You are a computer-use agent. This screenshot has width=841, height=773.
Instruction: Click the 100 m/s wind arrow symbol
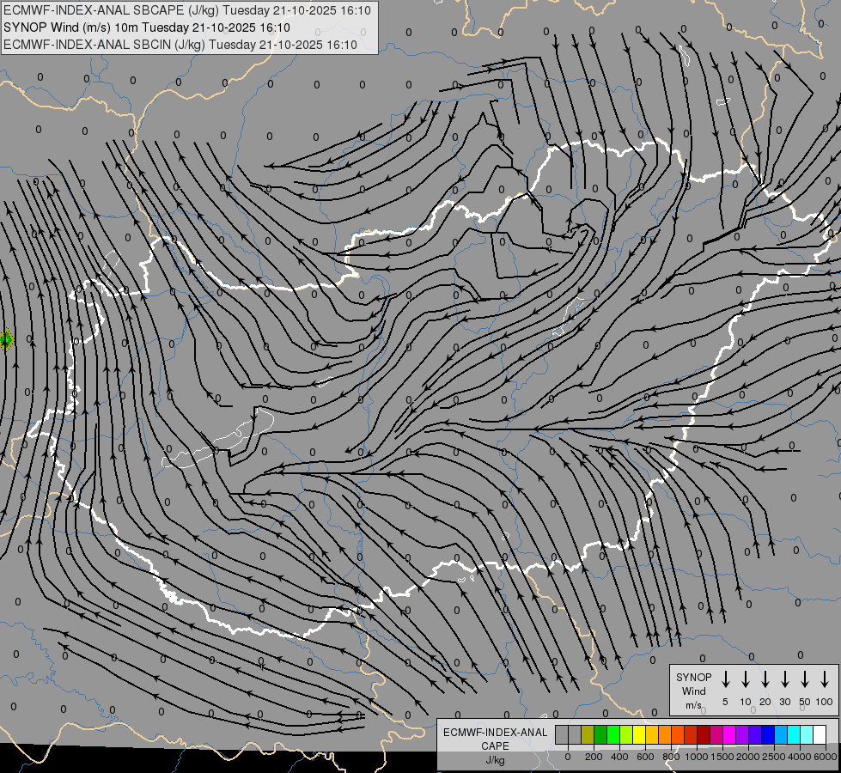(825, 679)
